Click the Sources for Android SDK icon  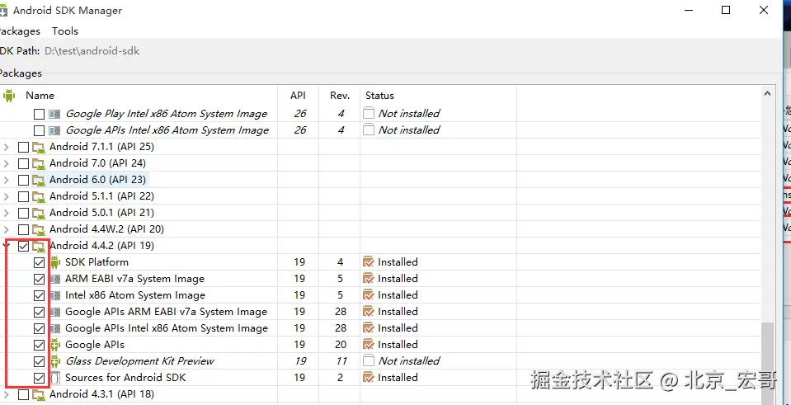coord(55,378)
